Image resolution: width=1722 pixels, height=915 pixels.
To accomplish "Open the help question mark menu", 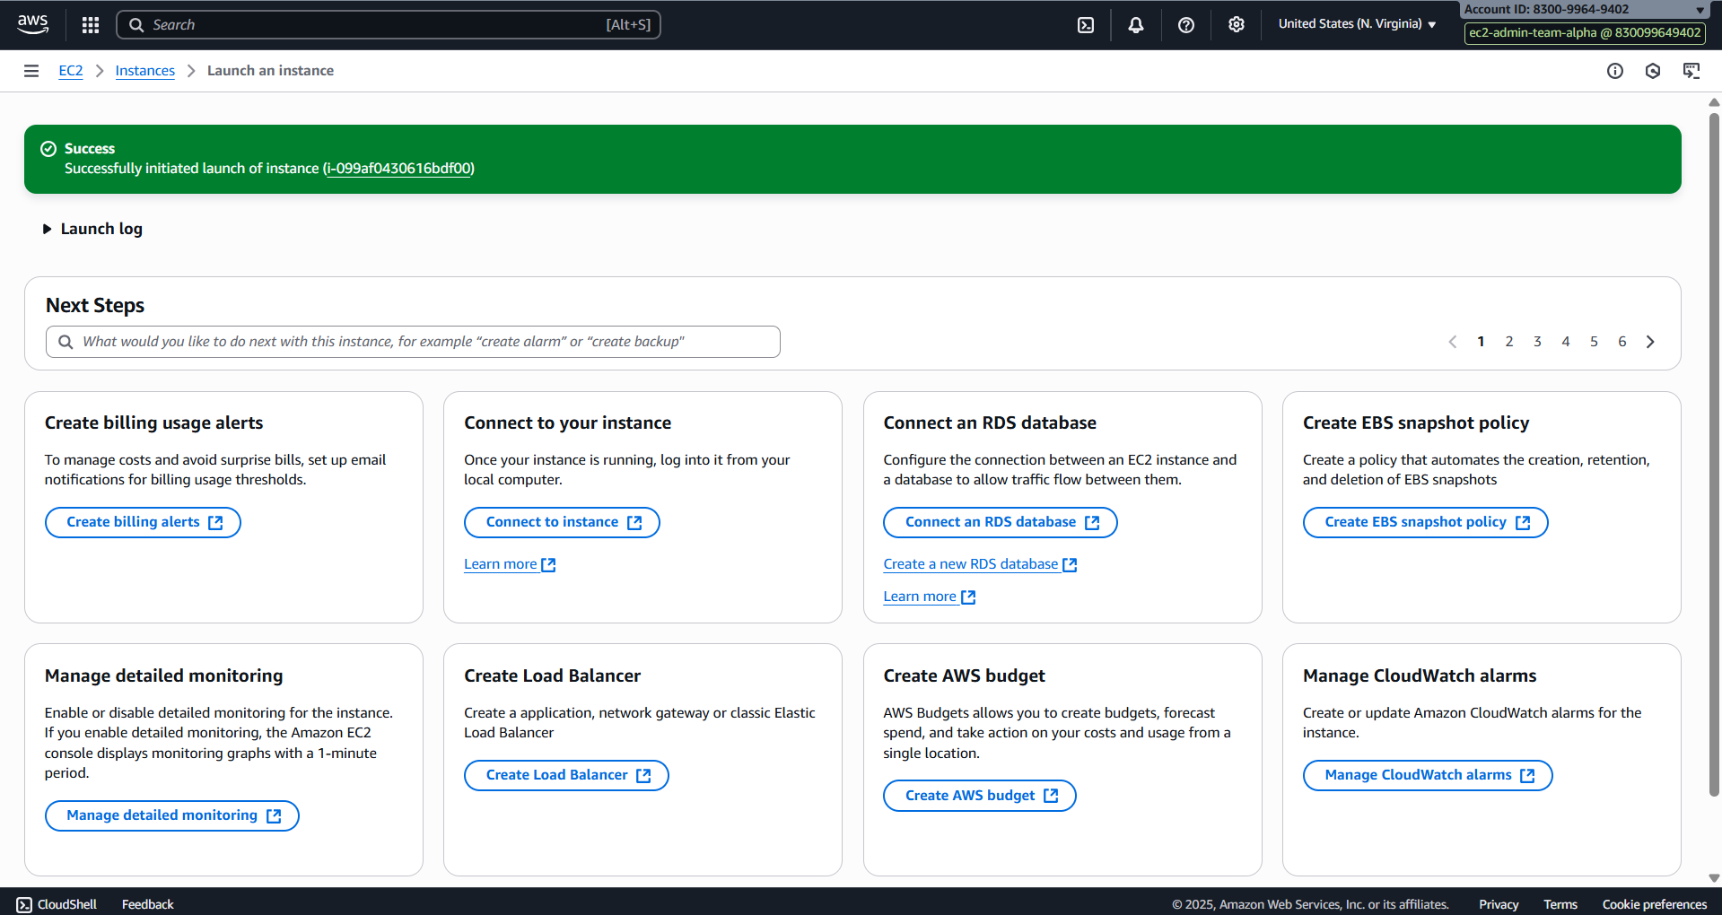I will tap(1185, 25).
